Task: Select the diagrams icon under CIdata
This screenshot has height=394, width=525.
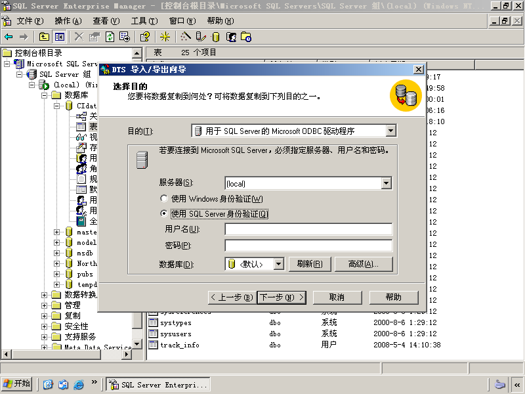Action: click(x=81, y=116)
